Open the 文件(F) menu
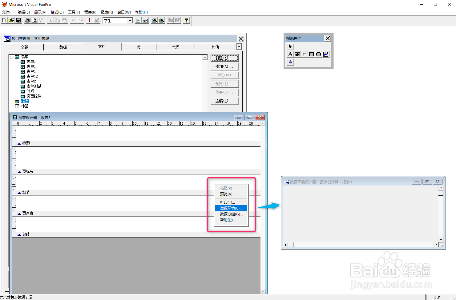456x300 pixels. (x=8, y=12)
